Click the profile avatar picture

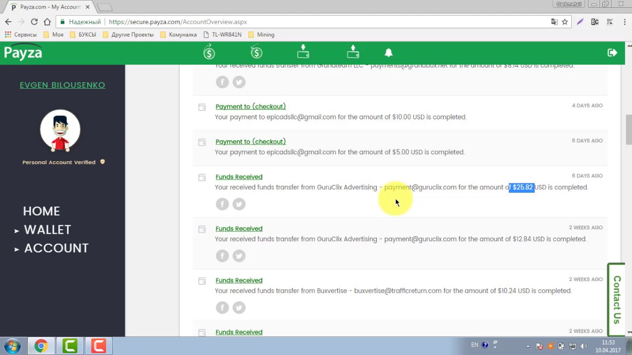coord(60,130)
